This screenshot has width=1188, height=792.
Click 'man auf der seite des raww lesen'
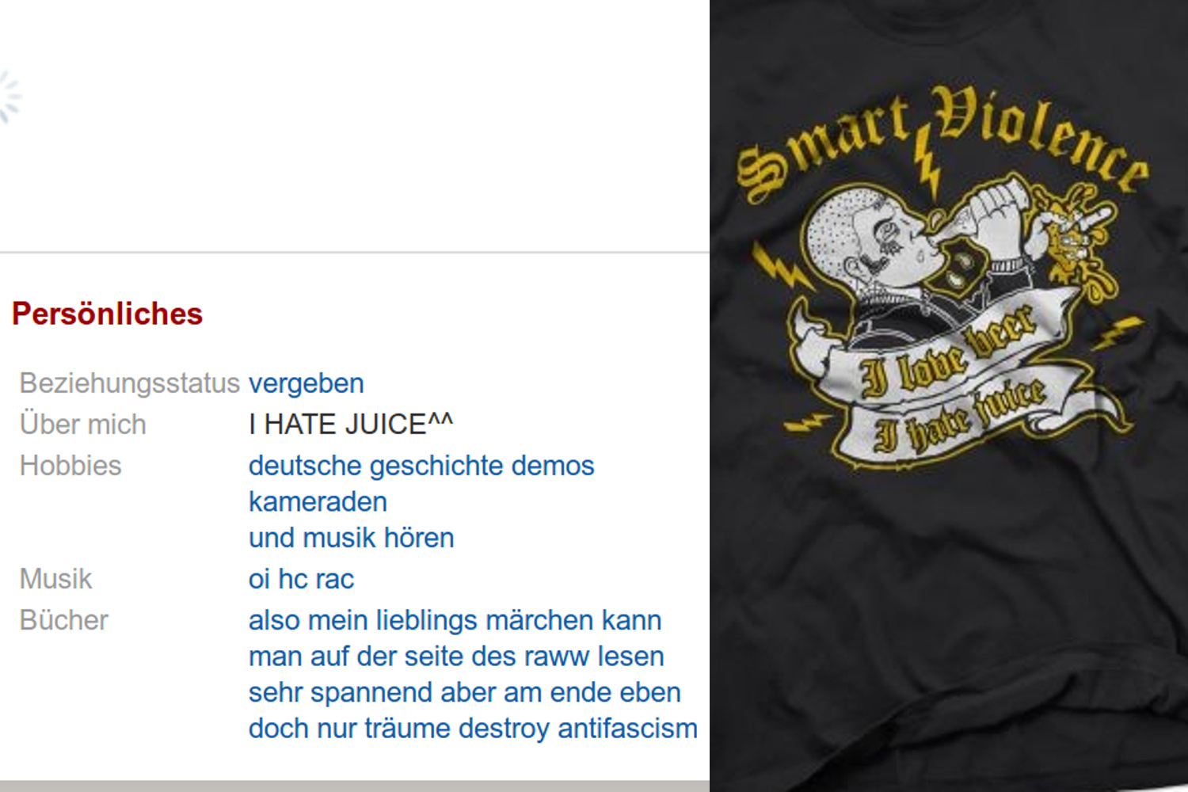coord(456,657)
